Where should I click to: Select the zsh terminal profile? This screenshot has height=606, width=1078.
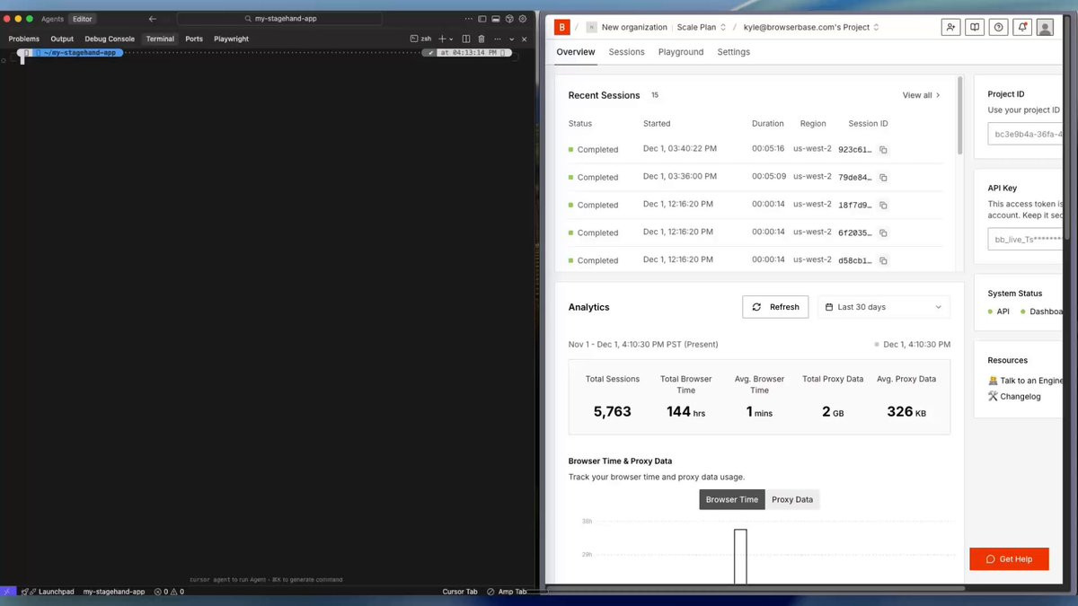tap(421, 39)
